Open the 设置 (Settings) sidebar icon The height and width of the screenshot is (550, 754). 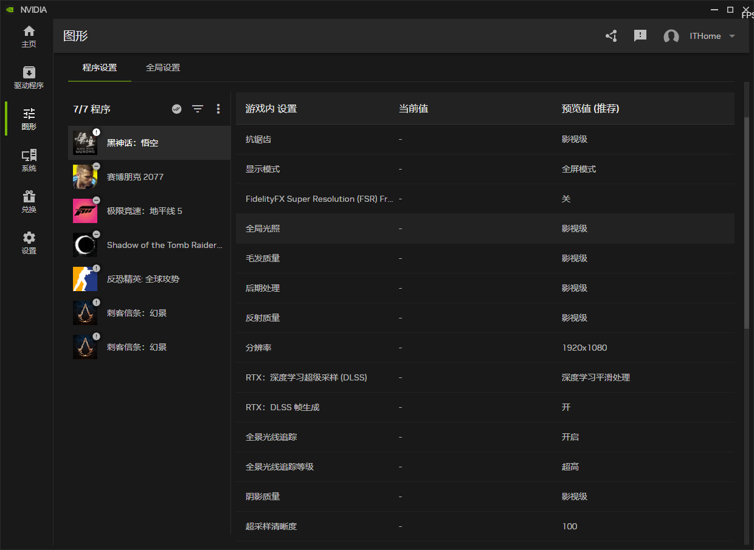[29, 242]
